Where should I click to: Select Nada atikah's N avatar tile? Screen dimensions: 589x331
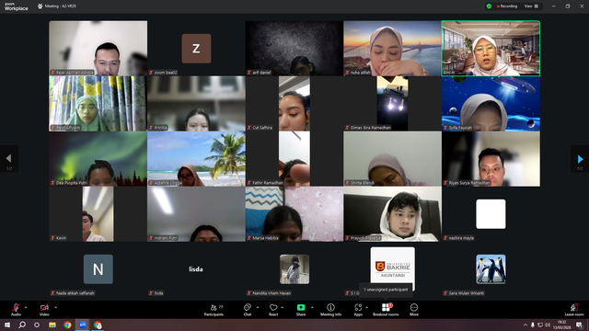tap(98, 269)
